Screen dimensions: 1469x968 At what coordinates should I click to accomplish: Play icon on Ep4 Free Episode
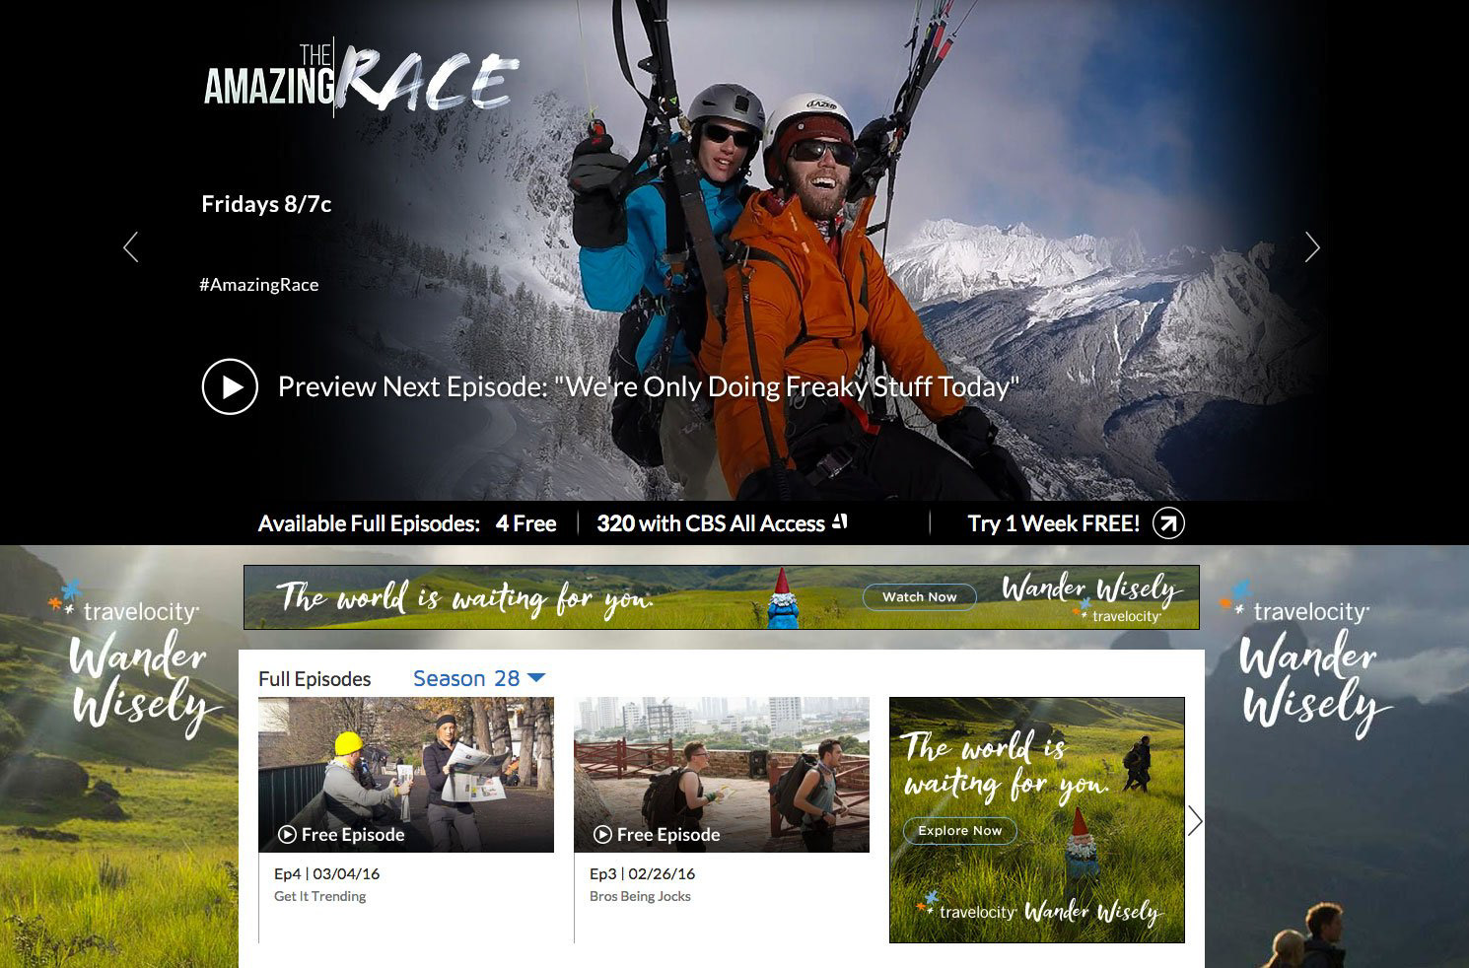(287, 835)
